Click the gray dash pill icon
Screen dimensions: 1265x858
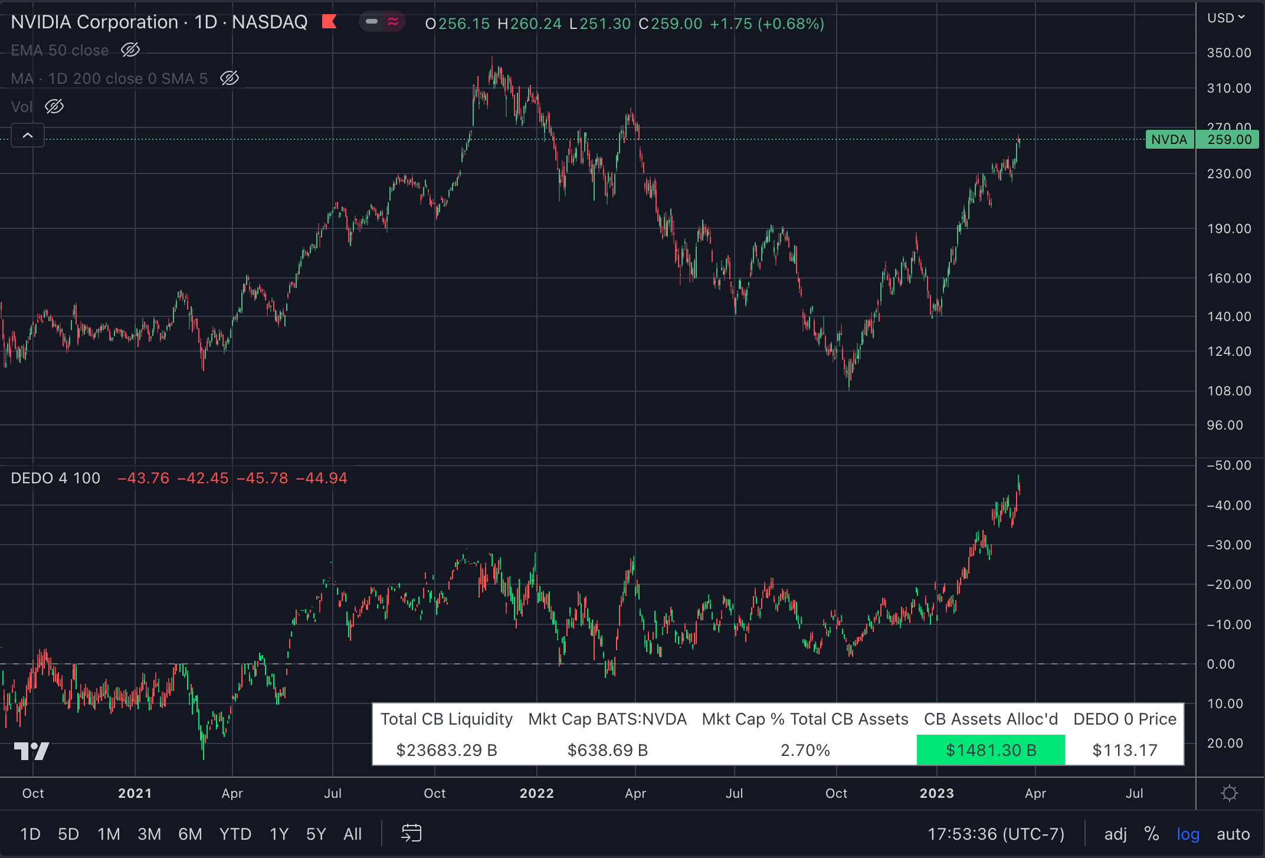click(372, 22)
